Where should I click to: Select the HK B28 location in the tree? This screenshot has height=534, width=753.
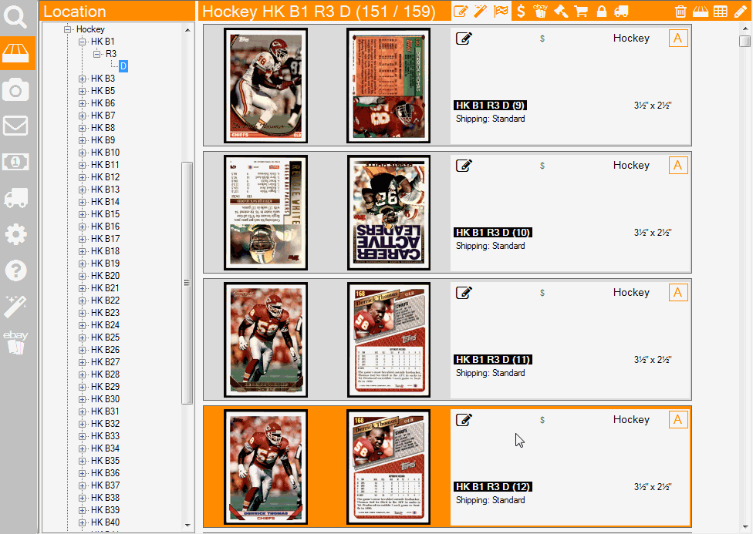coord(105,374)
